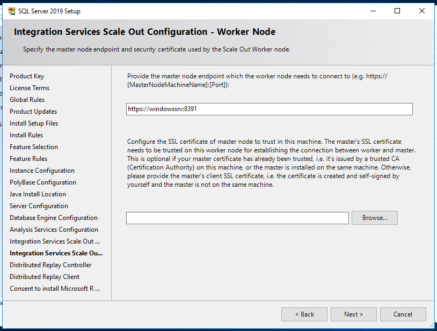The height and width of the screenshot is (331, 437).
Task: Click the window resize grip corner
Action: click(432, 326)
